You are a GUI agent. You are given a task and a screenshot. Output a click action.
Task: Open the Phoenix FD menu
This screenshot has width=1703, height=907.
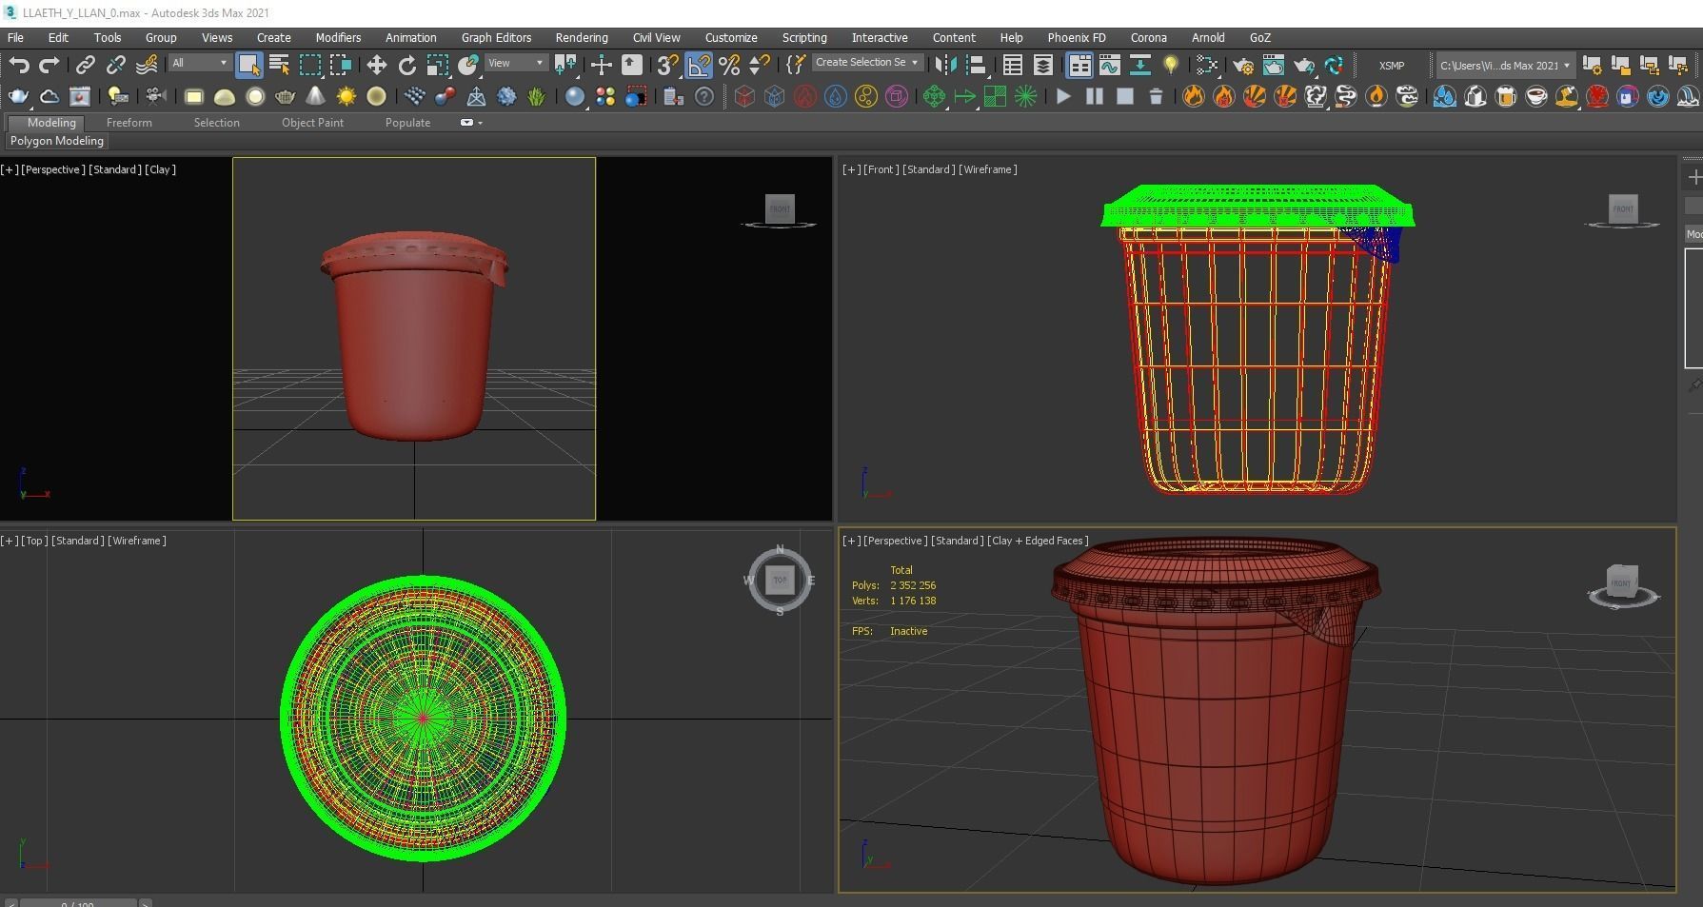pyautogui.click(x=1077, y=37)
